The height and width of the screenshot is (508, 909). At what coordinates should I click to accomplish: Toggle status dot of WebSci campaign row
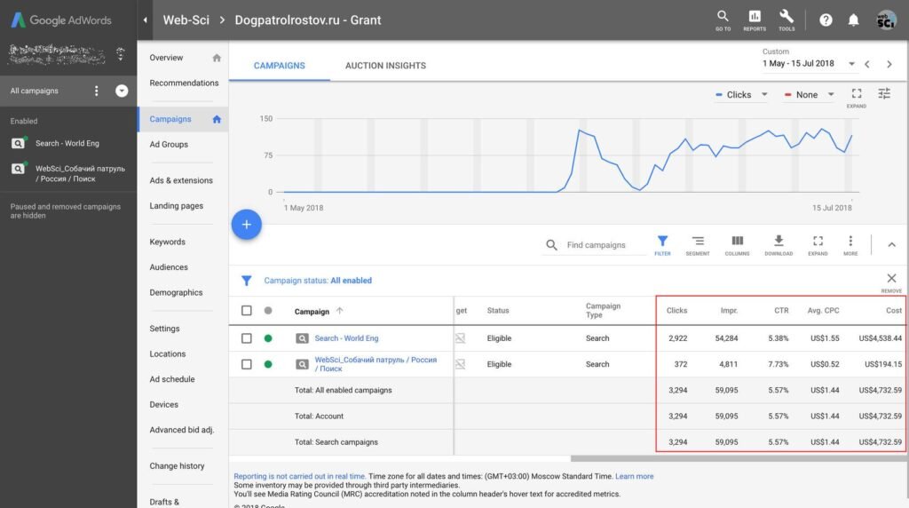[268, 364]
